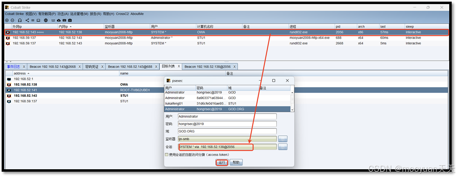
Task: Close the Beacon 192.168.52.143@2668 tab
Action: point(80,66)
